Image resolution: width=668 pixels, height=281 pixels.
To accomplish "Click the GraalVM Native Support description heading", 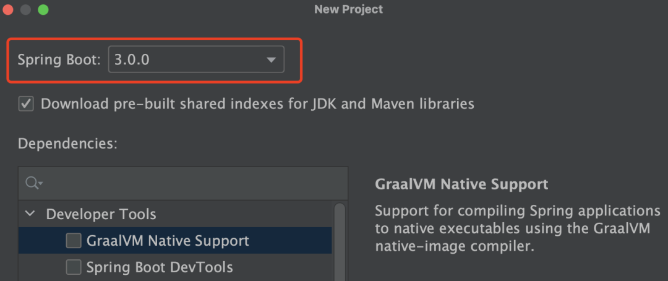I will point(461,184).
